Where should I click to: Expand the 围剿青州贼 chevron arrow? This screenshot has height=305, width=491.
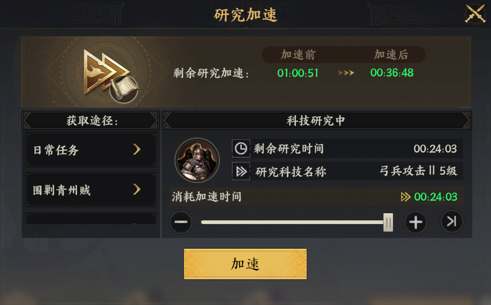click(x=137, y=189)
